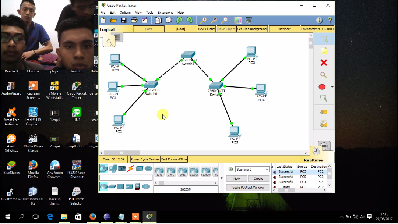Click Set Tiled Background button
Image resolution: width=398 pixels, height=224 pixels.
coord(252,29)
